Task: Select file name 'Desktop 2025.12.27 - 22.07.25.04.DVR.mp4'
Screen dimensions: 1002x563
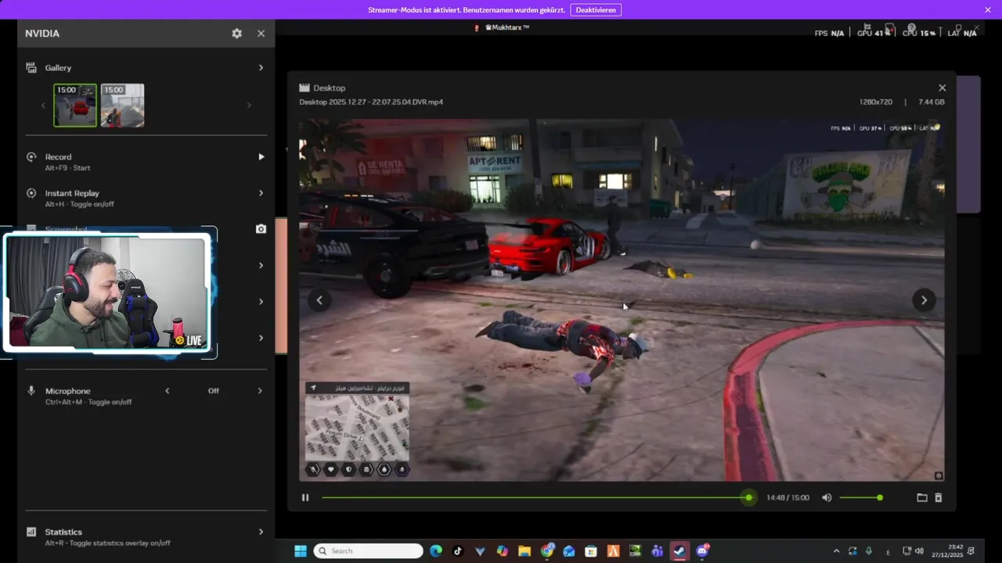Action: click(x=370, y=102)
